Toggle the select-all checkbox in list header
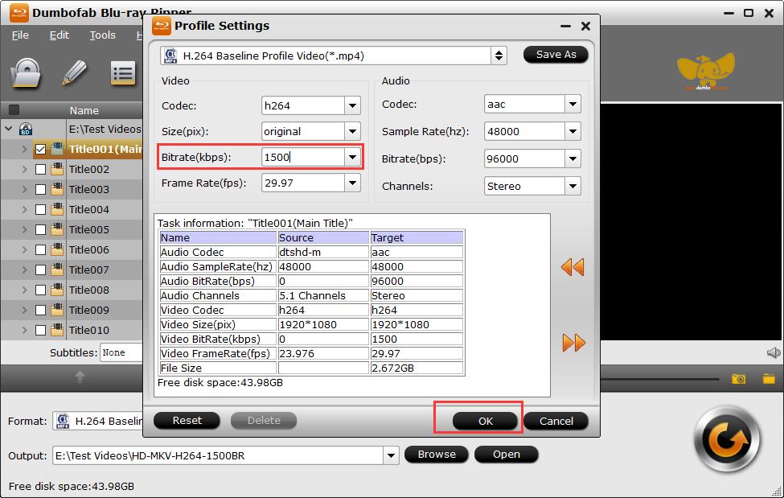Image resolution: width=784 pixels, height=498 pixels. (x=14, y=109)
